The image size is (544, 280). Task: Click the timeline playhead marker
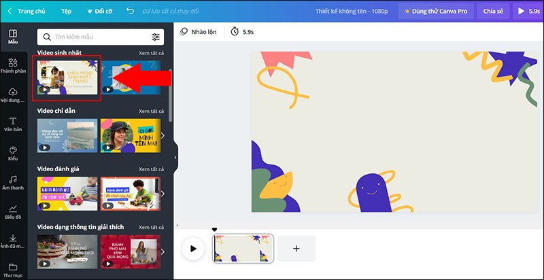click(x=214, y=230)
